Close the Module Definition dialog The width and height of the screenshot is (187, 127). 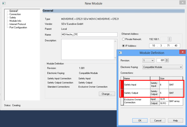(183, 52)
